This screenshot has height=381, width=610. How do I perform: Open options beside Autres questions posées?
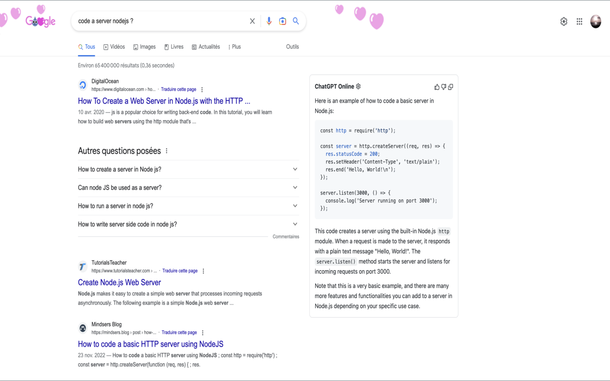pos(166,151)
